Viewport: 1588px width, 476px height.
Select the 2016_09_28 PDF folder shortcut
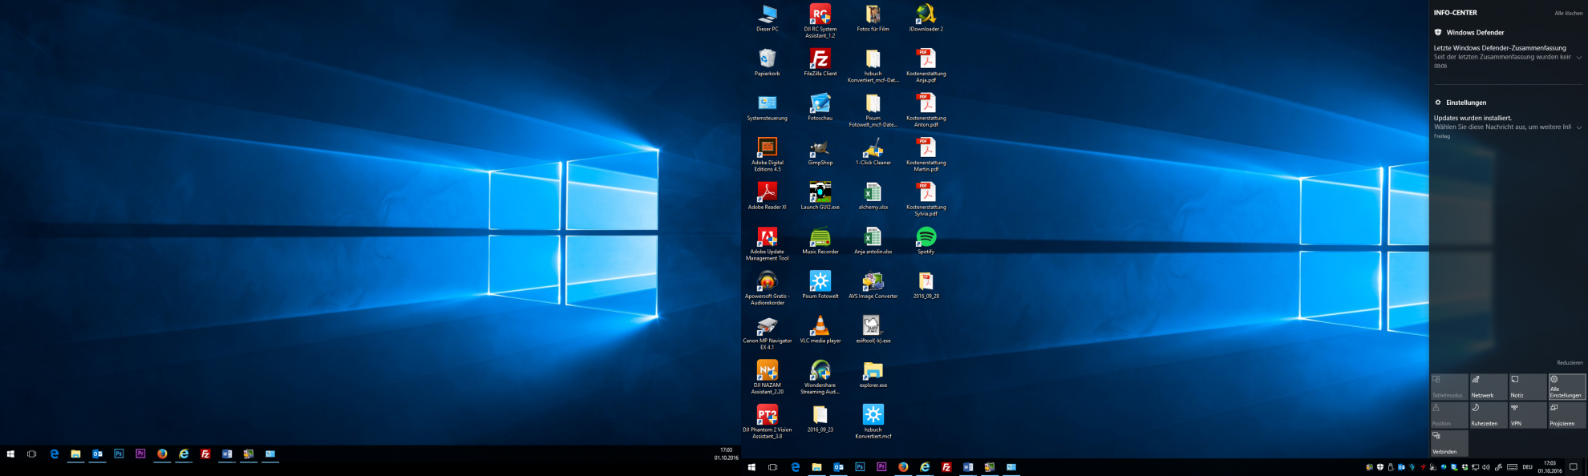[x=926, y=285]
